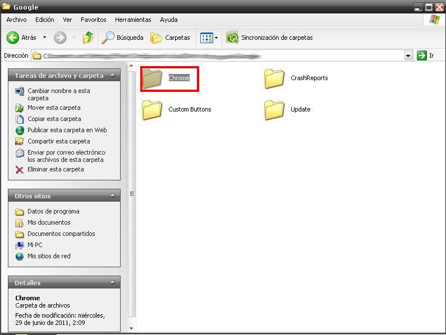This screenshot has height=335, width=446.
Task: Expand the address bar dropdown list
Action: coord(408,55)
